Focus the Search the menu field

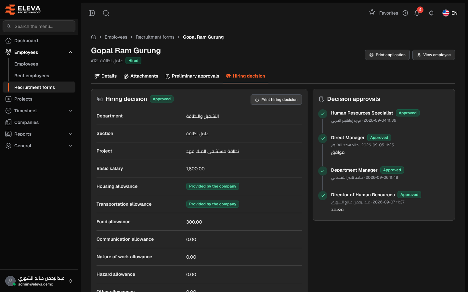coord(39,26)
